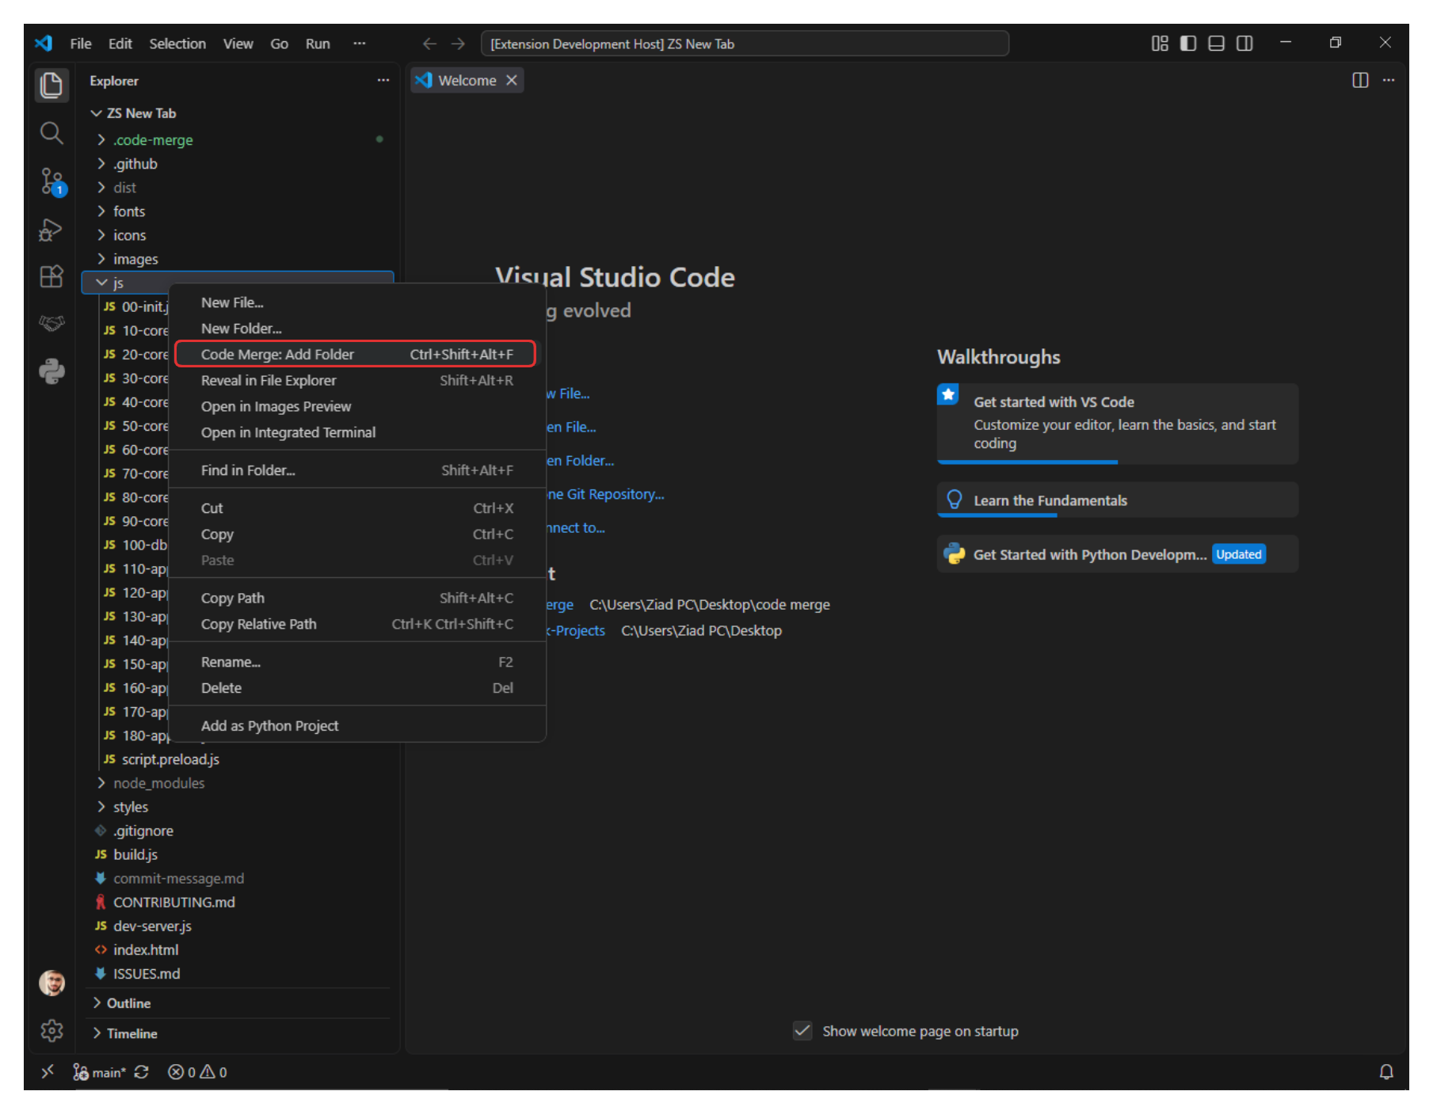1433x1114 pixels.
Task: Open the File menu
Action: pos(81,44)
